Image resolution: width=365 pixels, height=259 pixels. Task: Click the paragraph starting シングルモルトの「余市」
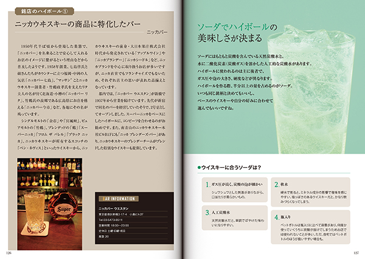[x=52, y=134]
